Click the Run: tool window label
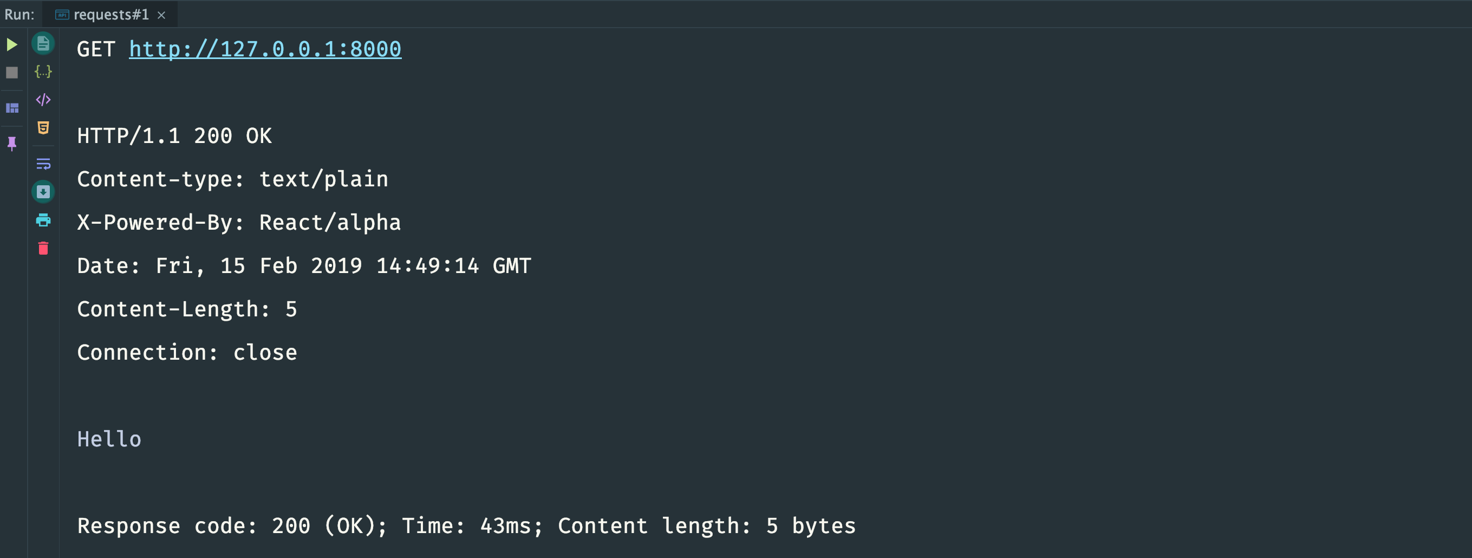Screen dimensions: 1472x558 click(x=19, y=14)
